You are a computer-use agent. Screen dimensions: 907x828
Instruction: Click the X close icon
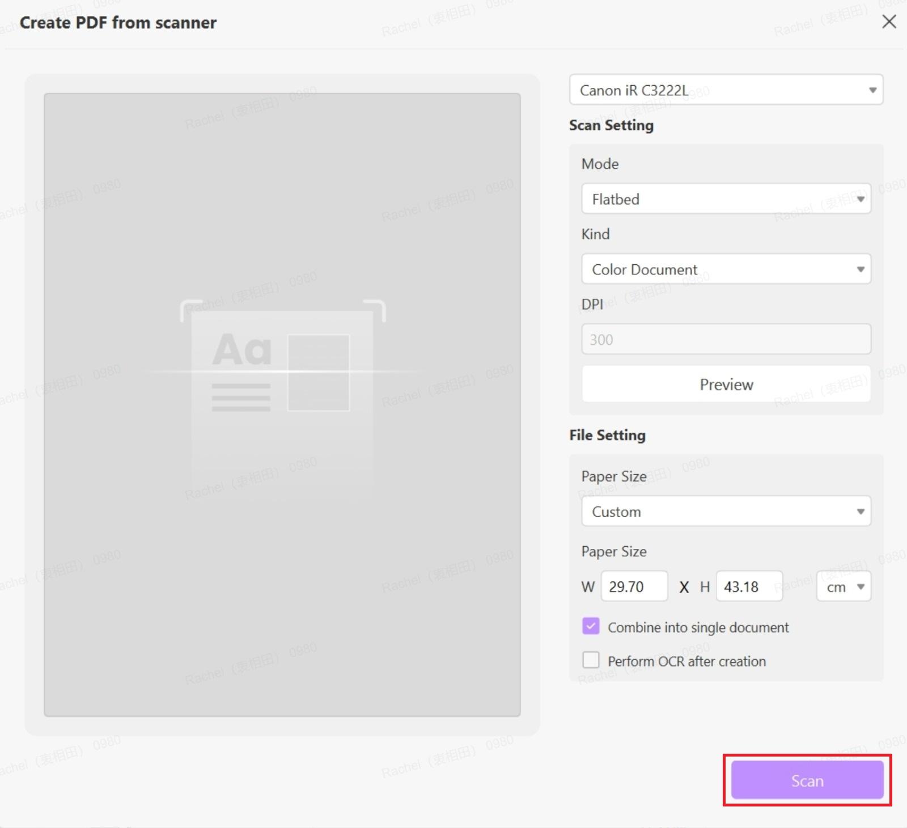[889, 22]
